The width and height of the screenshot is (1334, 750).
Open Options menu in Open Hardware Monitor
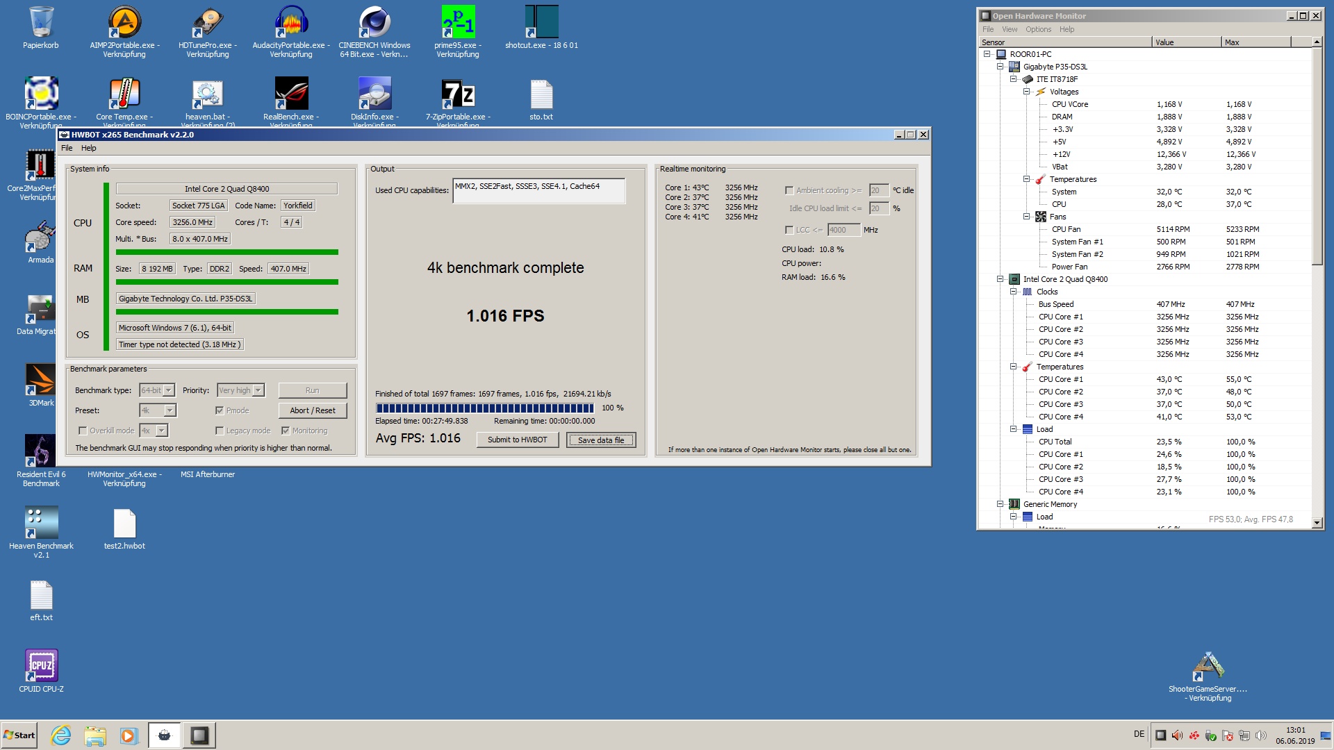pos(1038,29)
